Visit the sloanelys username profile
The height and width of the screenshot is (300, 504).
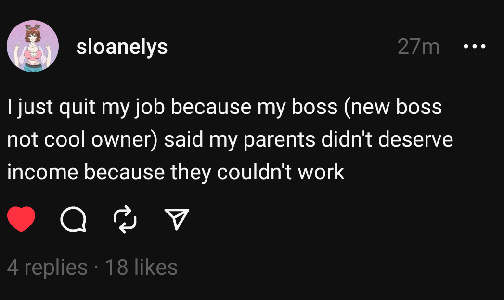[122, 47]
